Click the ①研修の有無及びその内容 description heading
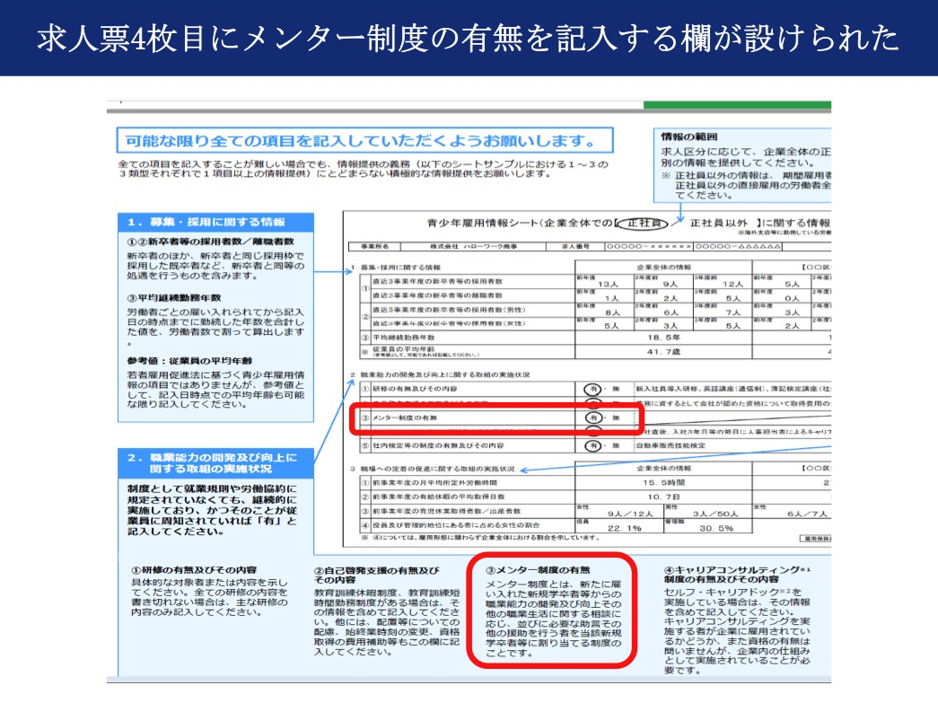 pyautogui.click(x=194, y=569)
